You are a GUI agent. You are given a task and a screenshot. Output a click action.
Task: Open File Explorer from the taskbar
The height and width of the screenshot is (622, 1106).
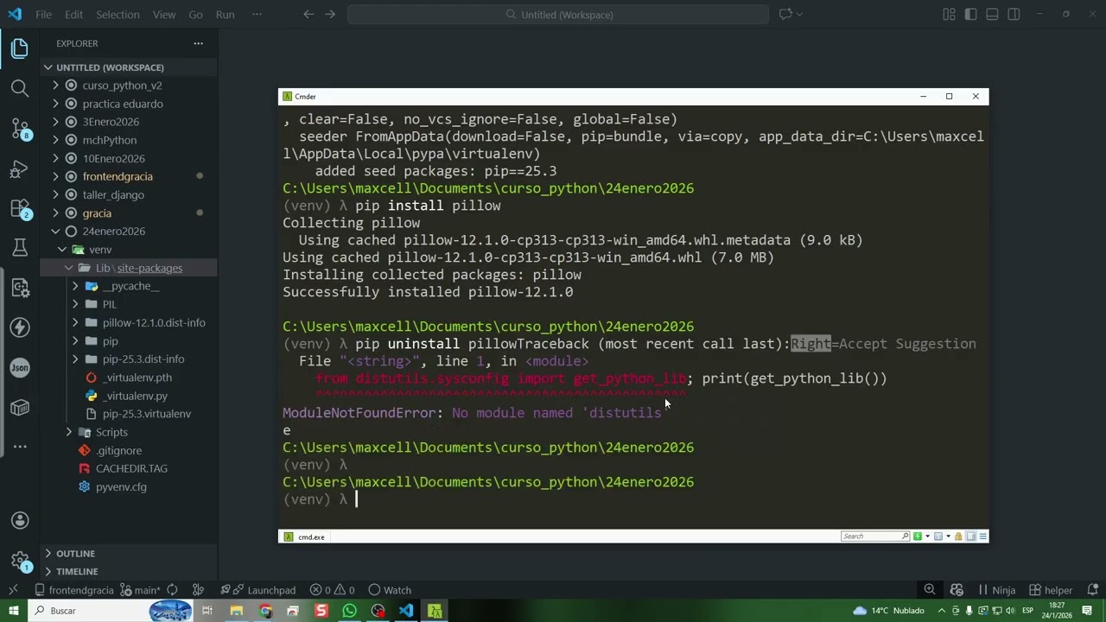click(237, 611)
